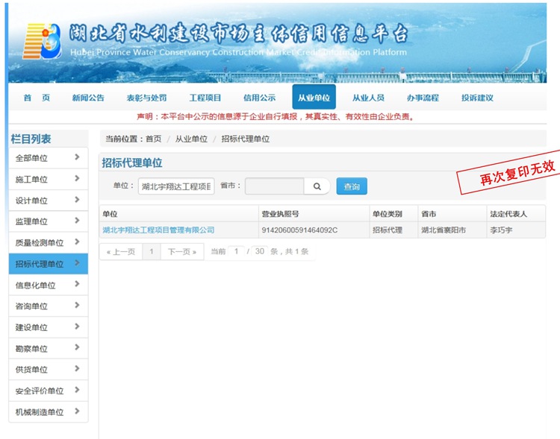Select 监理单位 in sidebar list
The height and width of the screenshot is (439, 560).
click(x=49, y=221)
